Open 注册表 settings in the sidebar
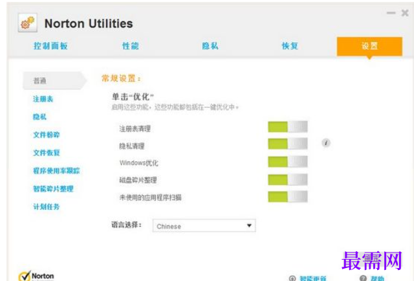 (43, 99)
